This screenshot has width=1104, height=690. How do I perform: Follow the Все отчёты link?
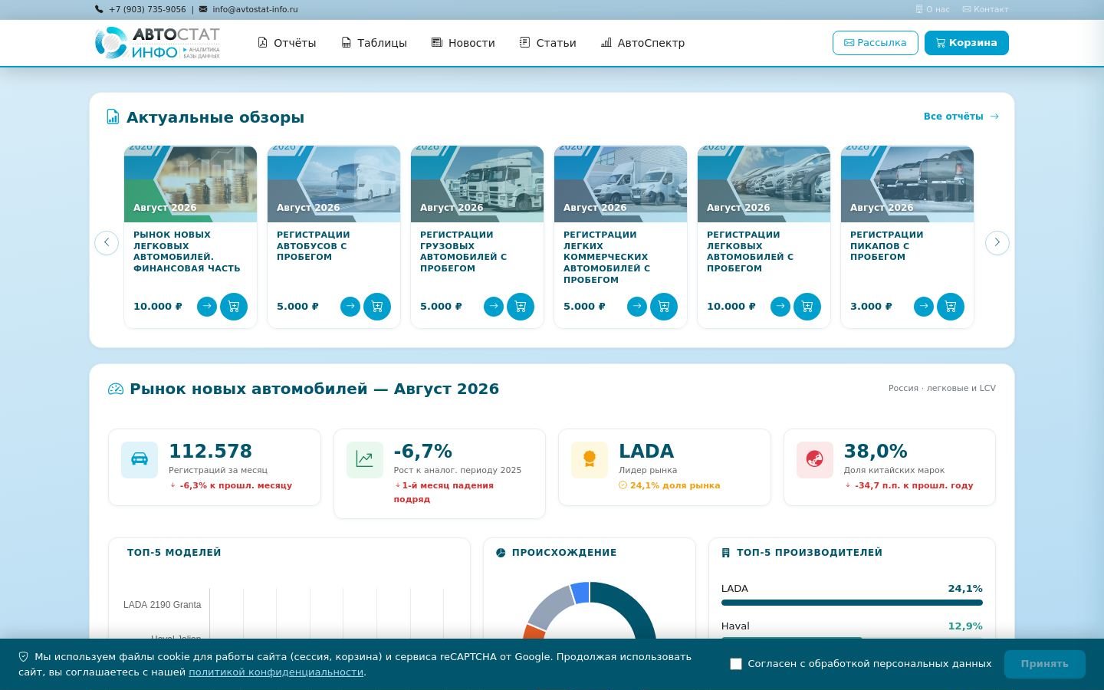(x=961, y=117)
